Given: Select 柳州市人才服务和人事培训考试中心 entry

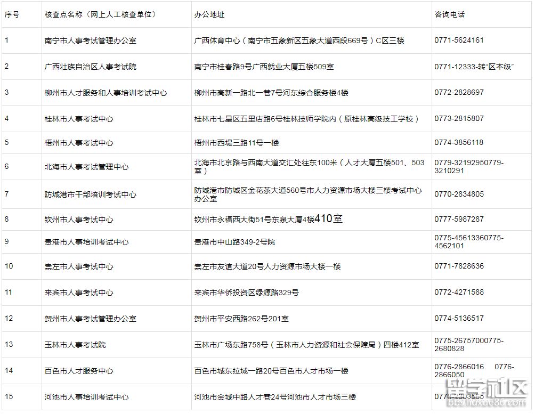Looking at the screenshot, I should 106,93.
